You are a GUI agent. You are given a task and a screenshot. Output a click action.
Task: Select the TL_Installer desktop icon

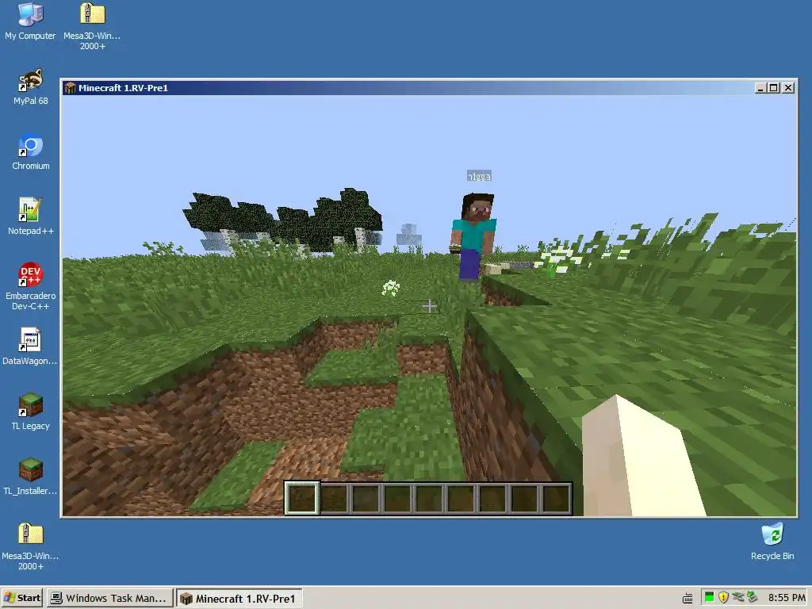coord(30,477)
